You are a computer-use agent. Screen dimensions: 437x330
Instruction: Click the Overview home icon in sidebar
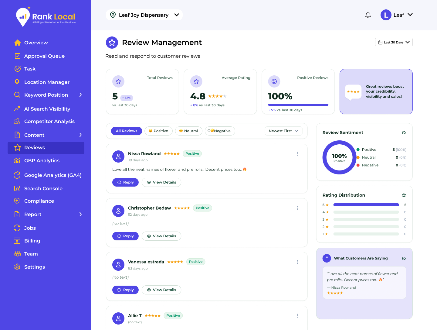[18, 43]
